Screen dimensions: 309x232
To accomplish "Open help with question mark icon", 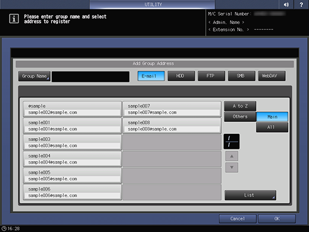I will 301,4.
